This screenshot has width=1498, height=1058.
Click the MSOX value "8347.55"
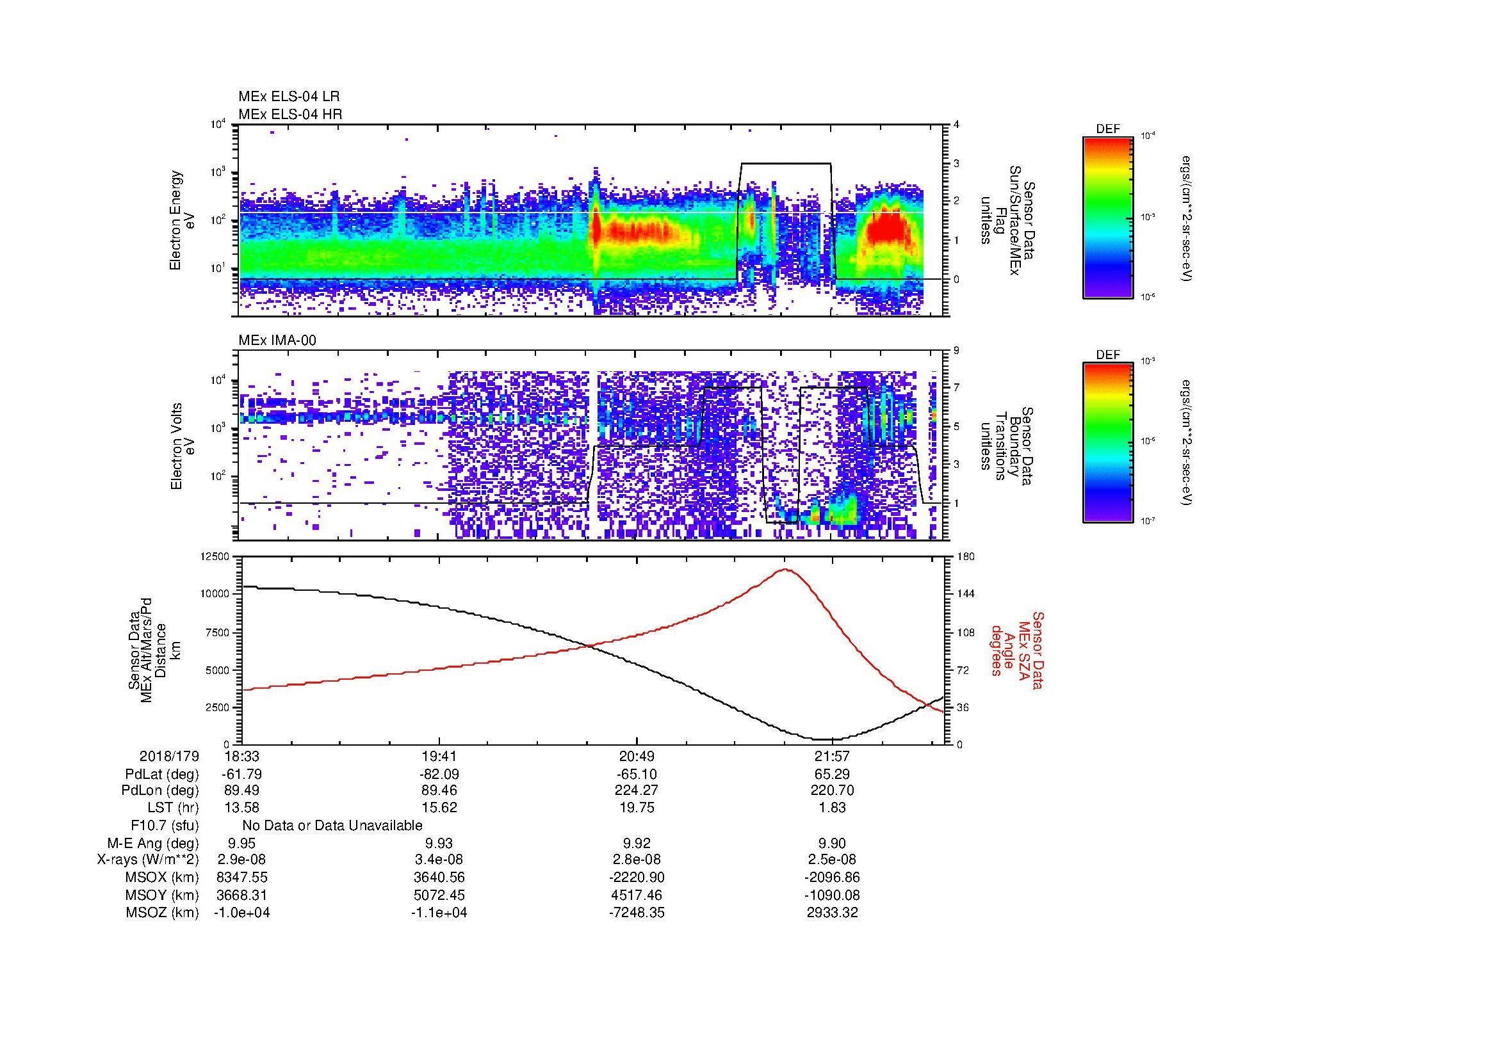coord(242,878)
